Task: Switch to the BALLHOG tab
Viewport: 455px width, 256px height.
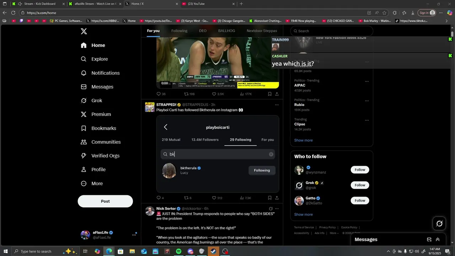Action: point(226,31)
